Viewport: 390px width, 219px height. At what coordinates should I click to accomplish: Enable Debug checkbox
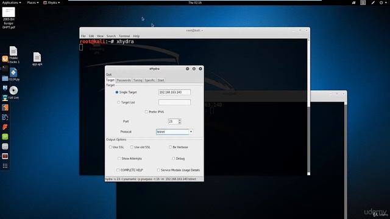pyautogui.click(x=173, y=158)
